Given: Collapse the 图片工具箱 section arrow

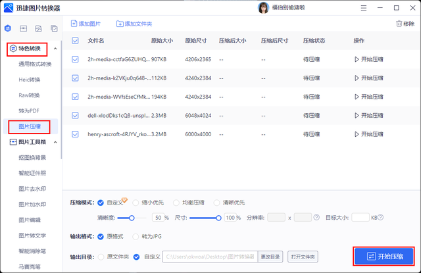Looking at the screenshot, I should pyautogui.click(x=55, y=142).
